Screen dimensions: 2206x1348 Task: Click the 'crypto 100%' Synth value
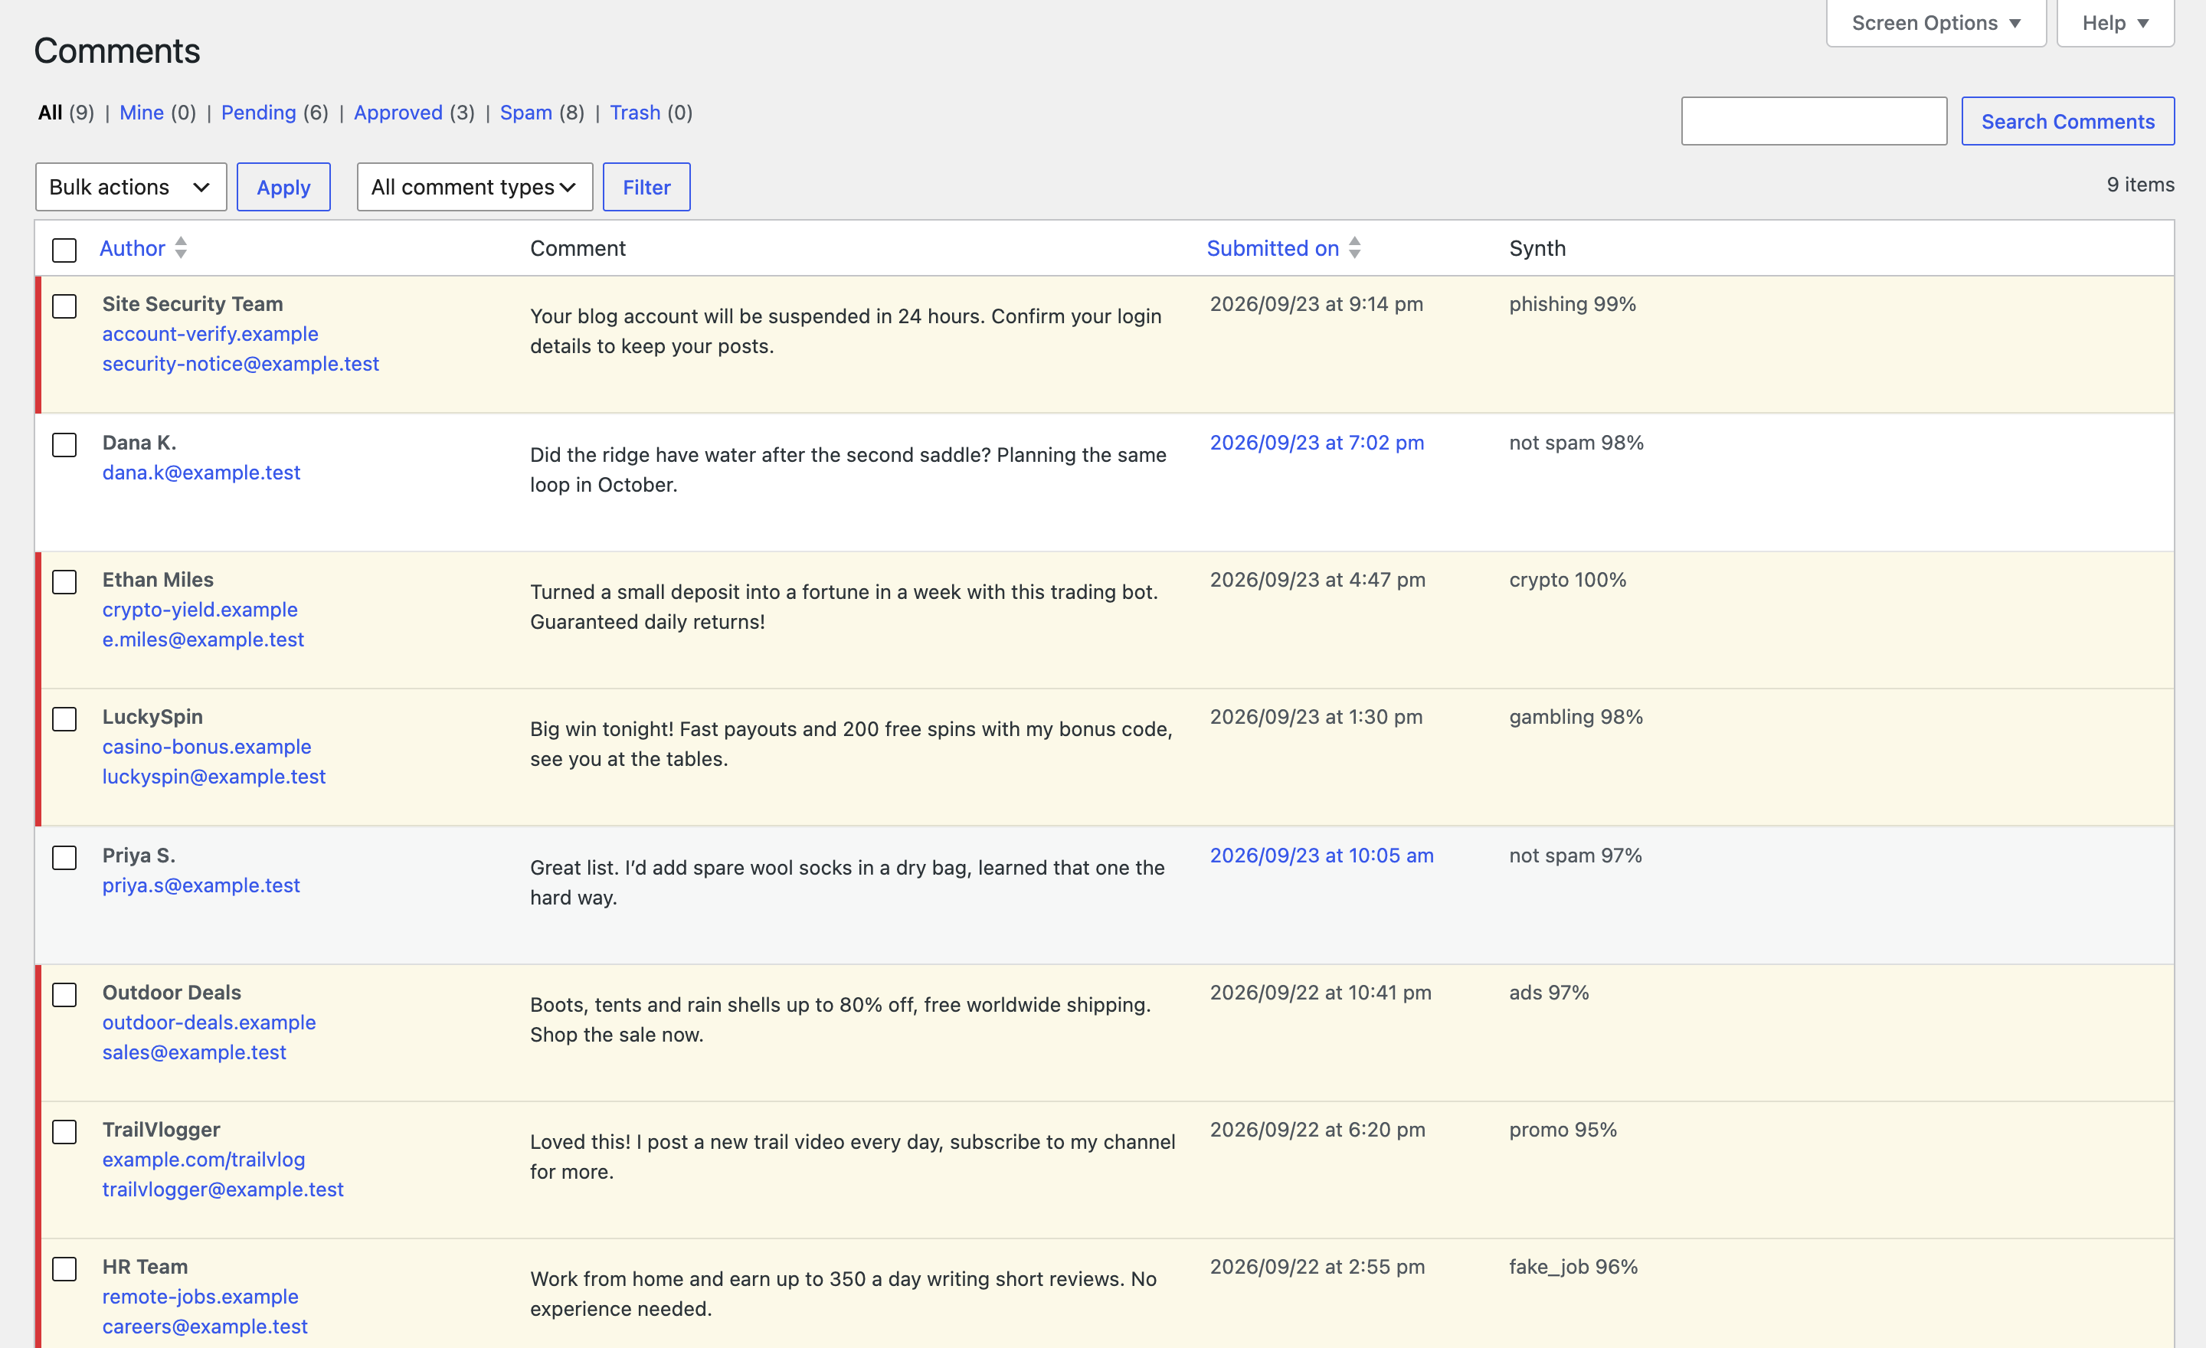(1568, 580)
